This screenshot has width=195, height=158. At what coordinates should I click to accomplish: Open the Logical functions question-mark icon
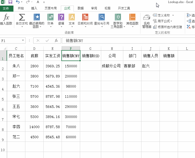click(x=61, y=17)
